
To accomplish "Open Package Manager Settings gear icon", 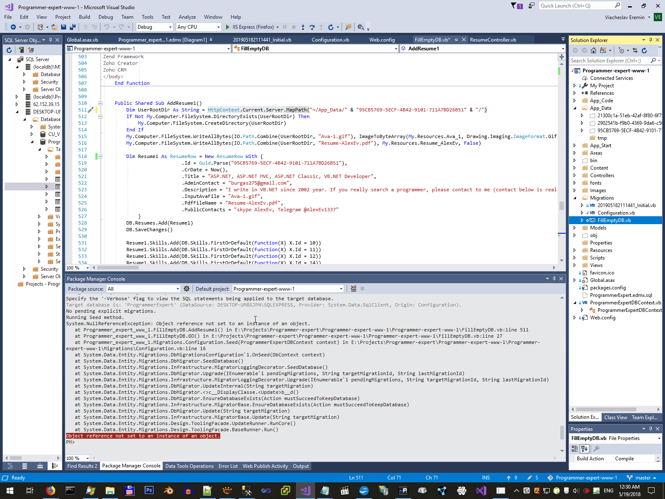I will coord(187,289).
